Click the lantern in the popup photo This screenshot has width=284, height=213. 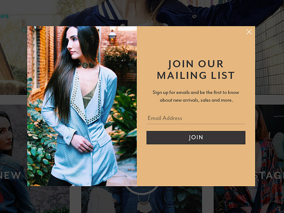click(x=112, y=37)
